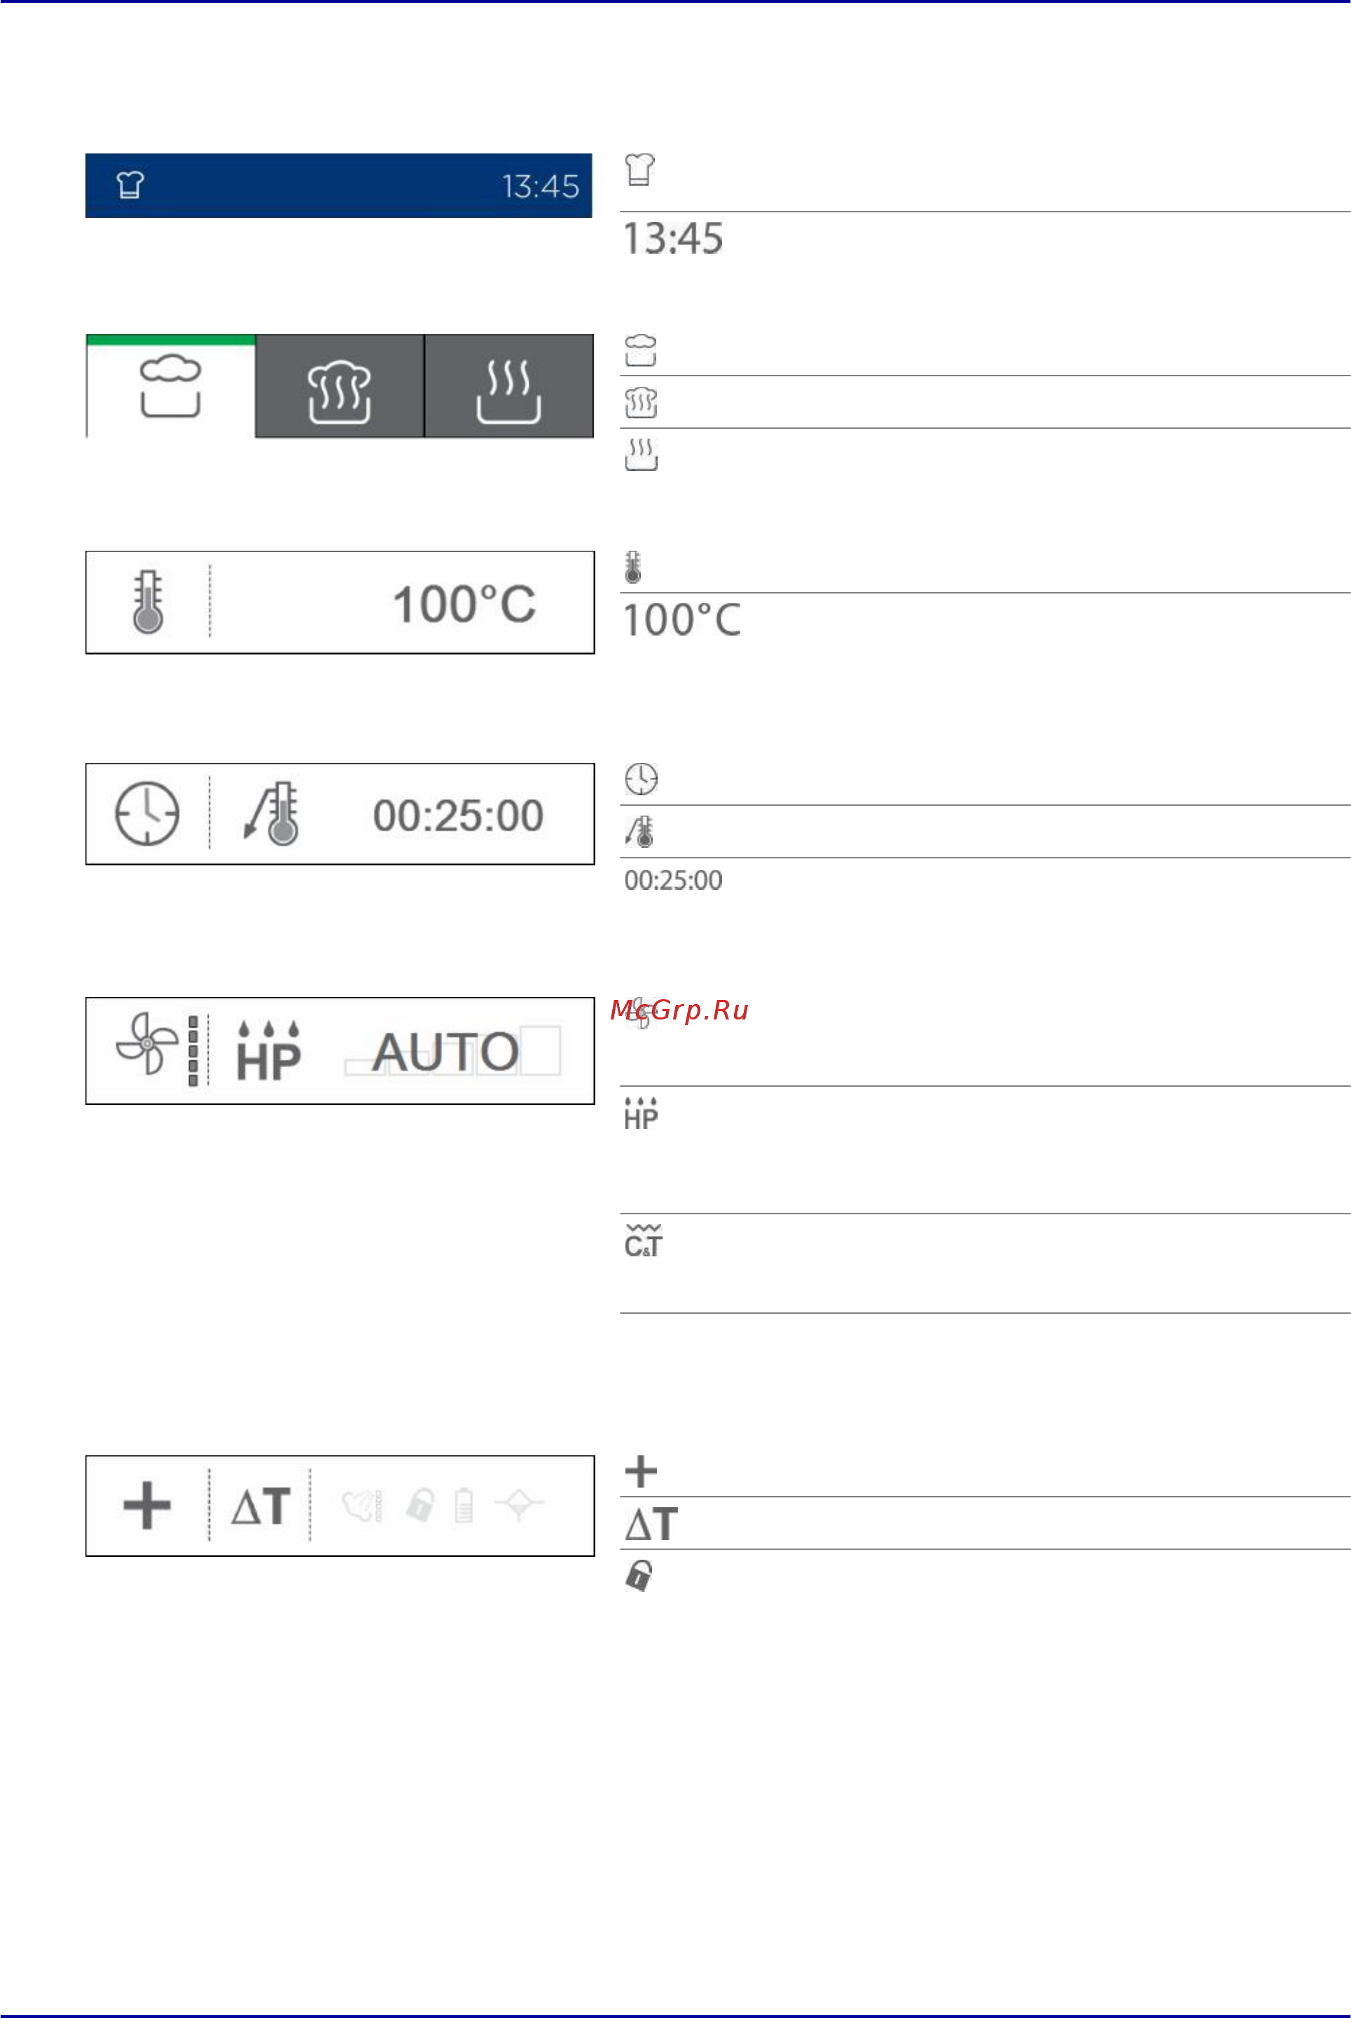1351x2018 pixels.
Task: Click the 00:25:00 text in the legend column
Action: (673, 880)
